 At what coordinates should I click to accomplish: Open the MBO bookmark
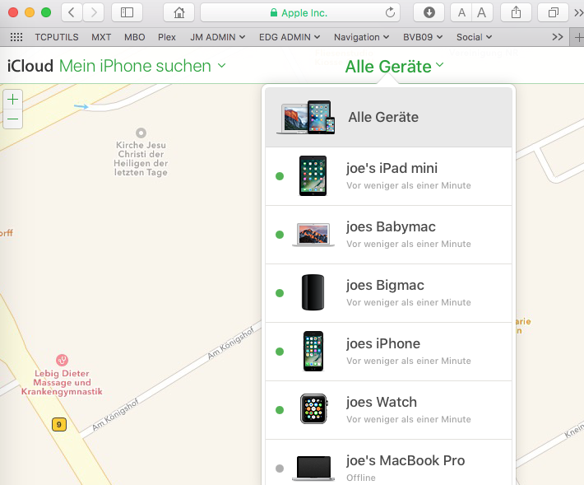click(x=134, y=37)
